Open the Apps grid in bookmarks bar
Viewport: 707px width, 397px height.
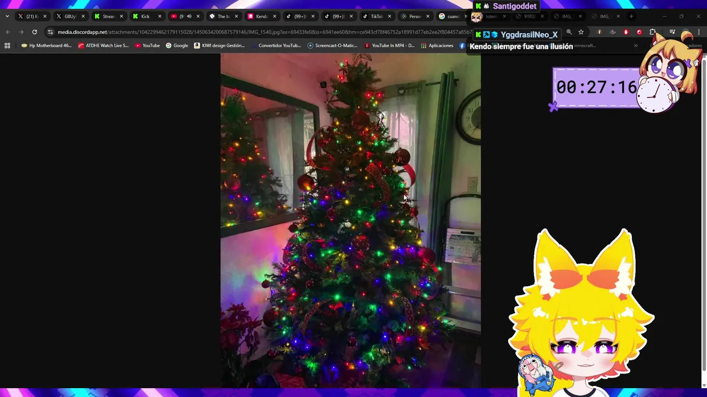coord(7,46)
